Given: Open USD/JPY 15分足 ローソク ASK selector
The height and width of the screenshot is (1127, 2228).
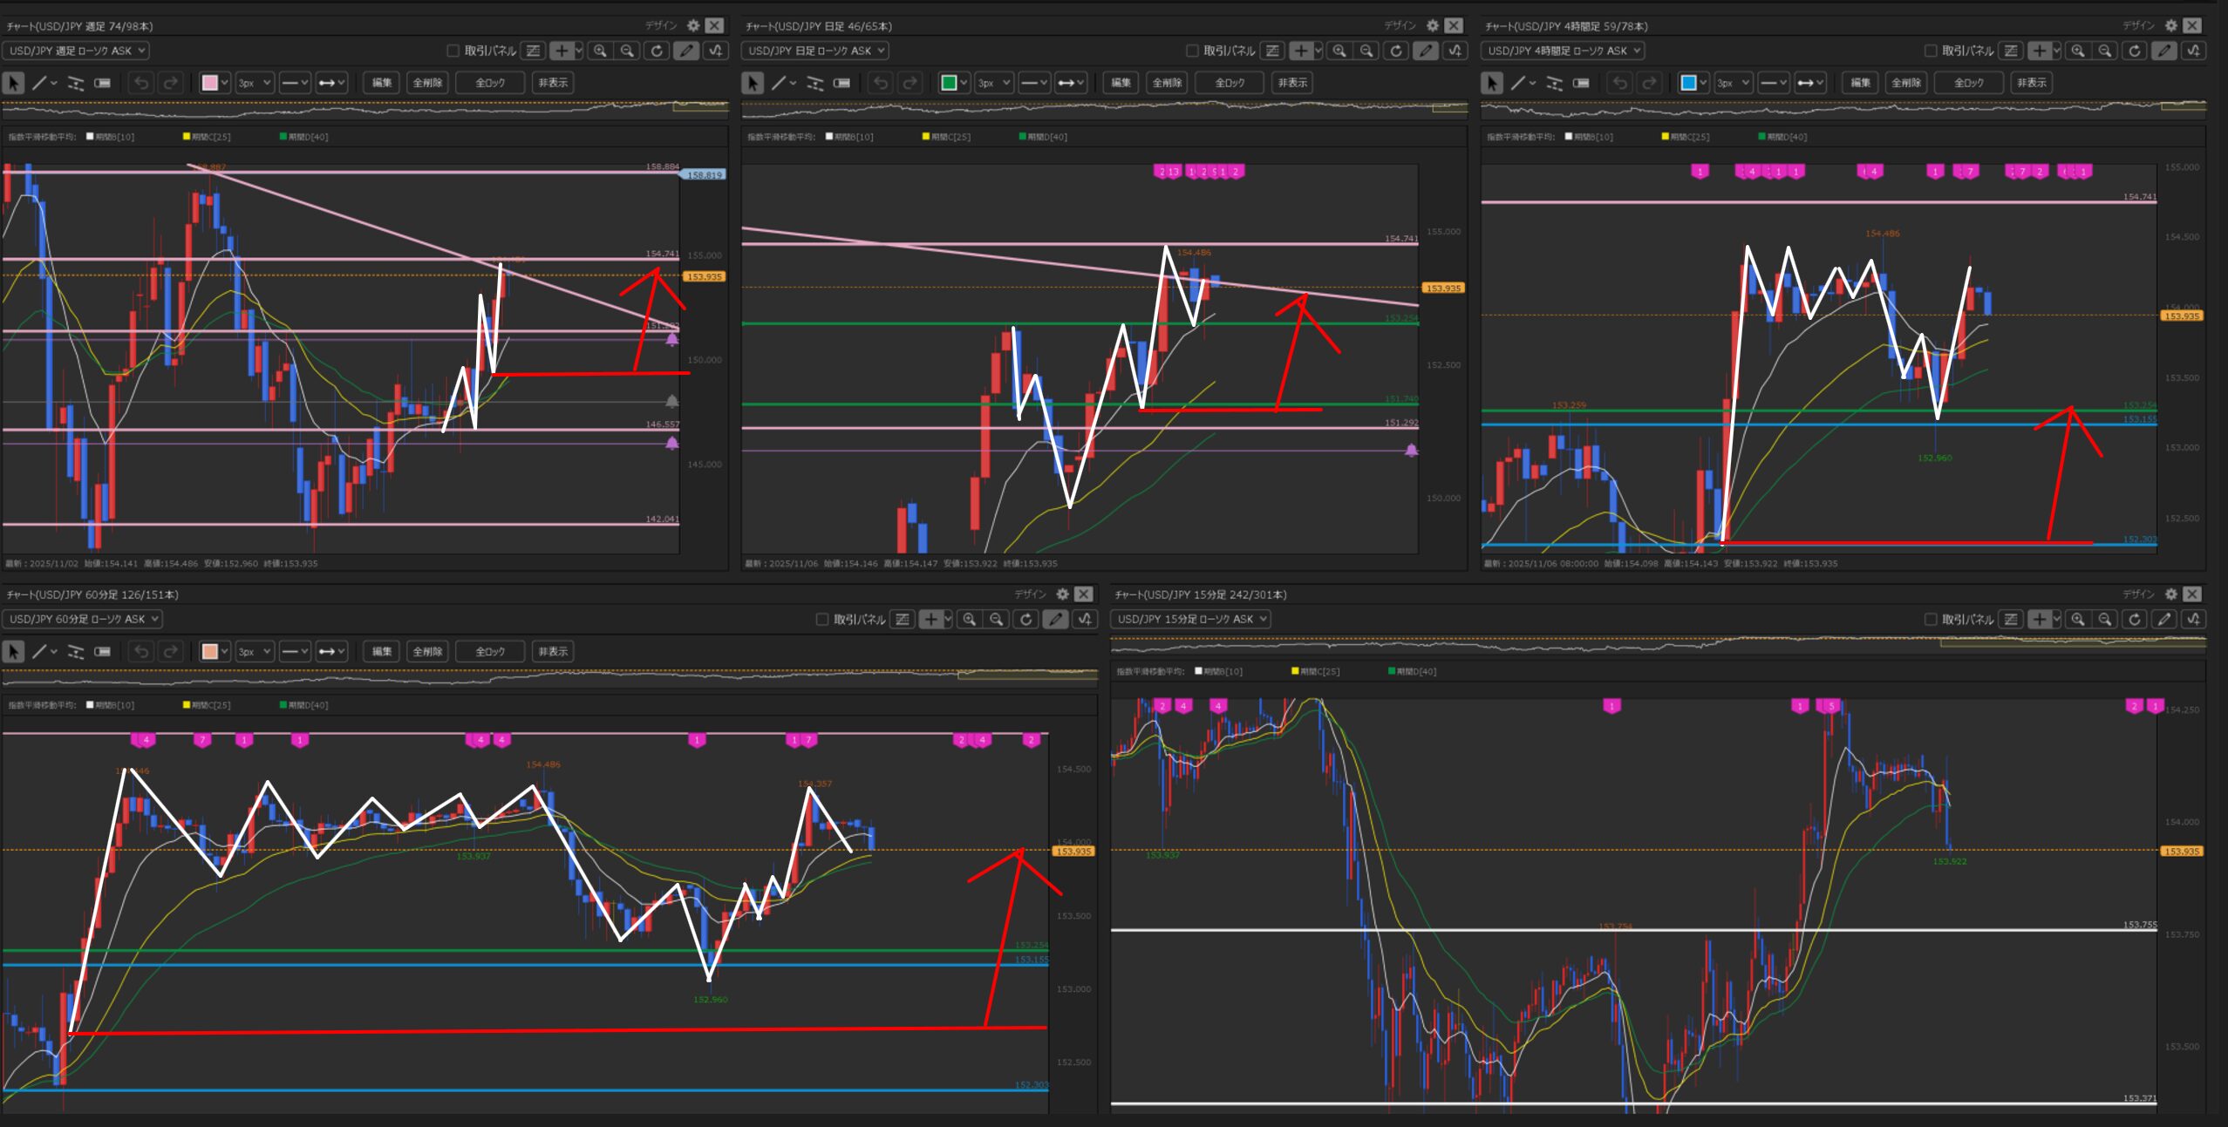Looking at the screenshot, I should 1190,619.
